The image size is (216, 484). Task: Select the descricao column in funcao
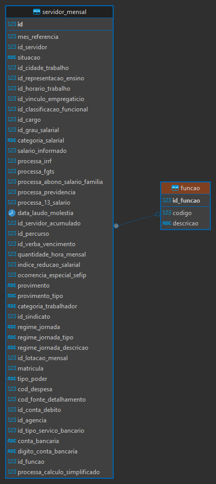[x=185, y=223]
